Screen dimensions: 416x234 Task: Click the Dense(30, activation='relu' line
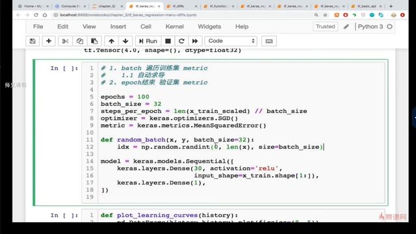(200, 168)
